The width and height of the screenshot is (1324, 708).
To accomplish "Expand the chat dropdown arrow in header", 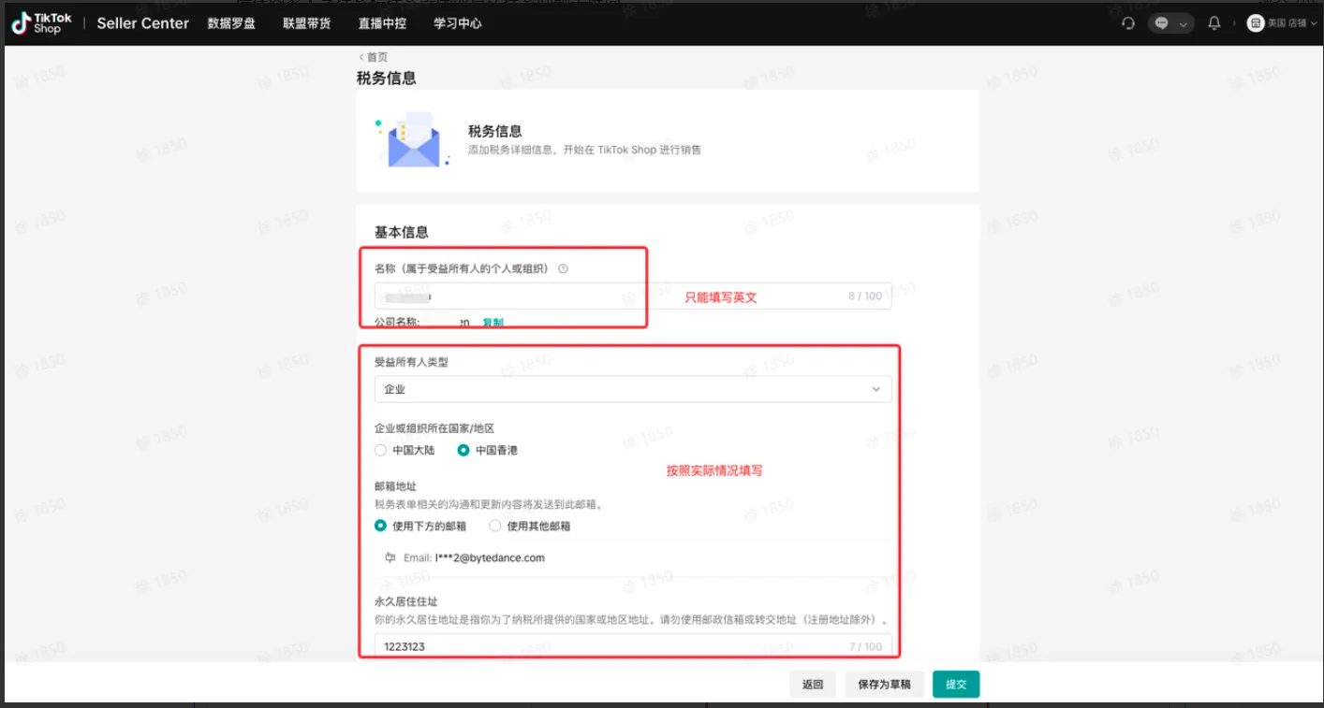I will [x=1184, y=24].
